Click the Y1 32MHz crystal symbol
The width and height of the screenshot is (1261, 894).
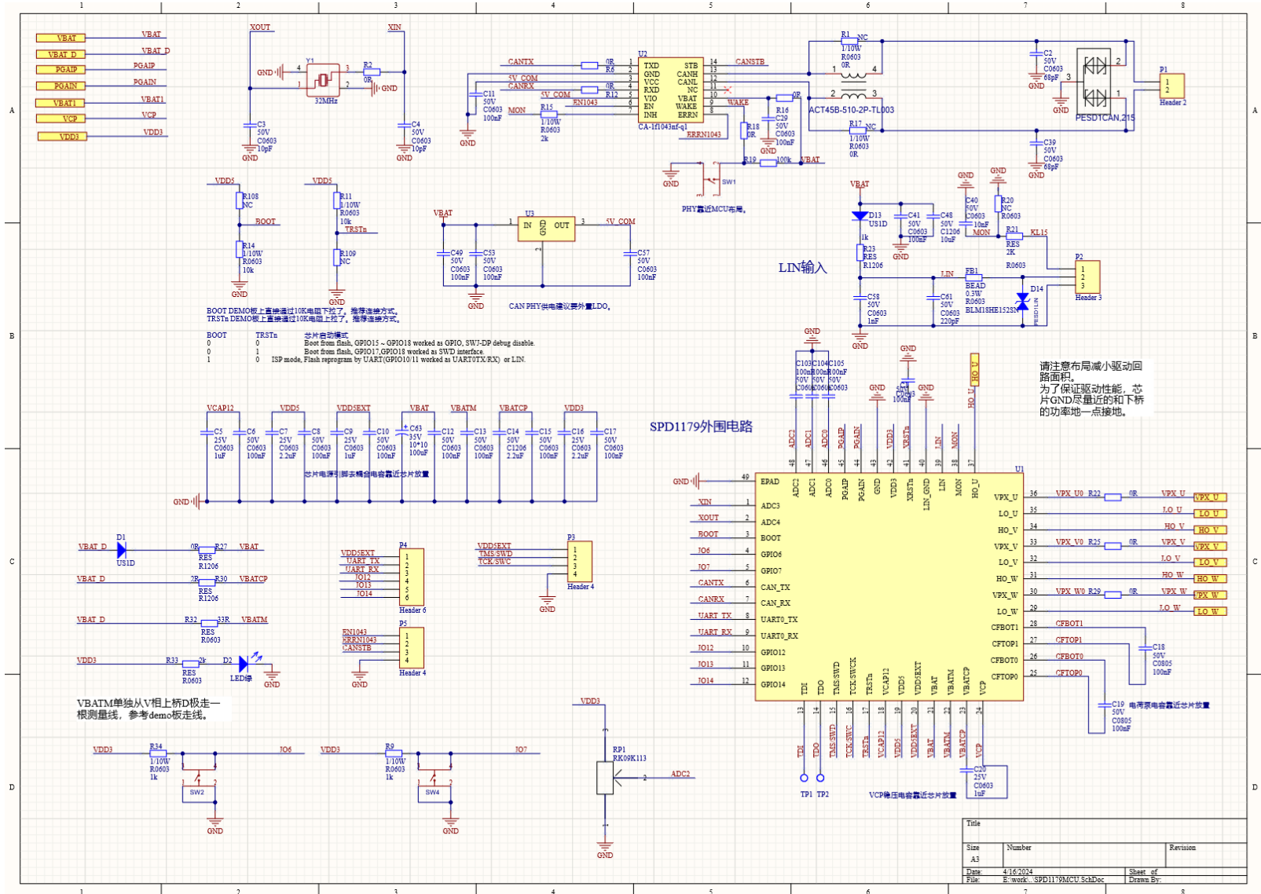(323, 80)
